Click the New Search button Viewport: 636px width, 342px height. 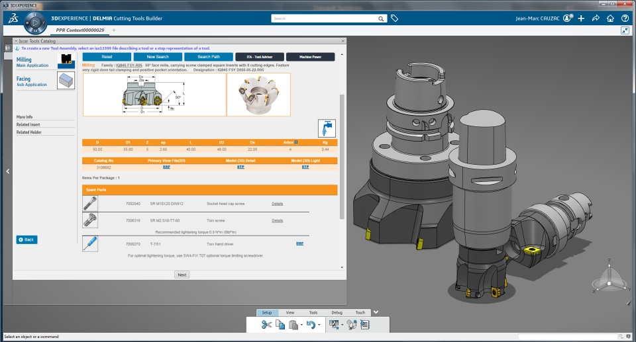click(158, 57)
